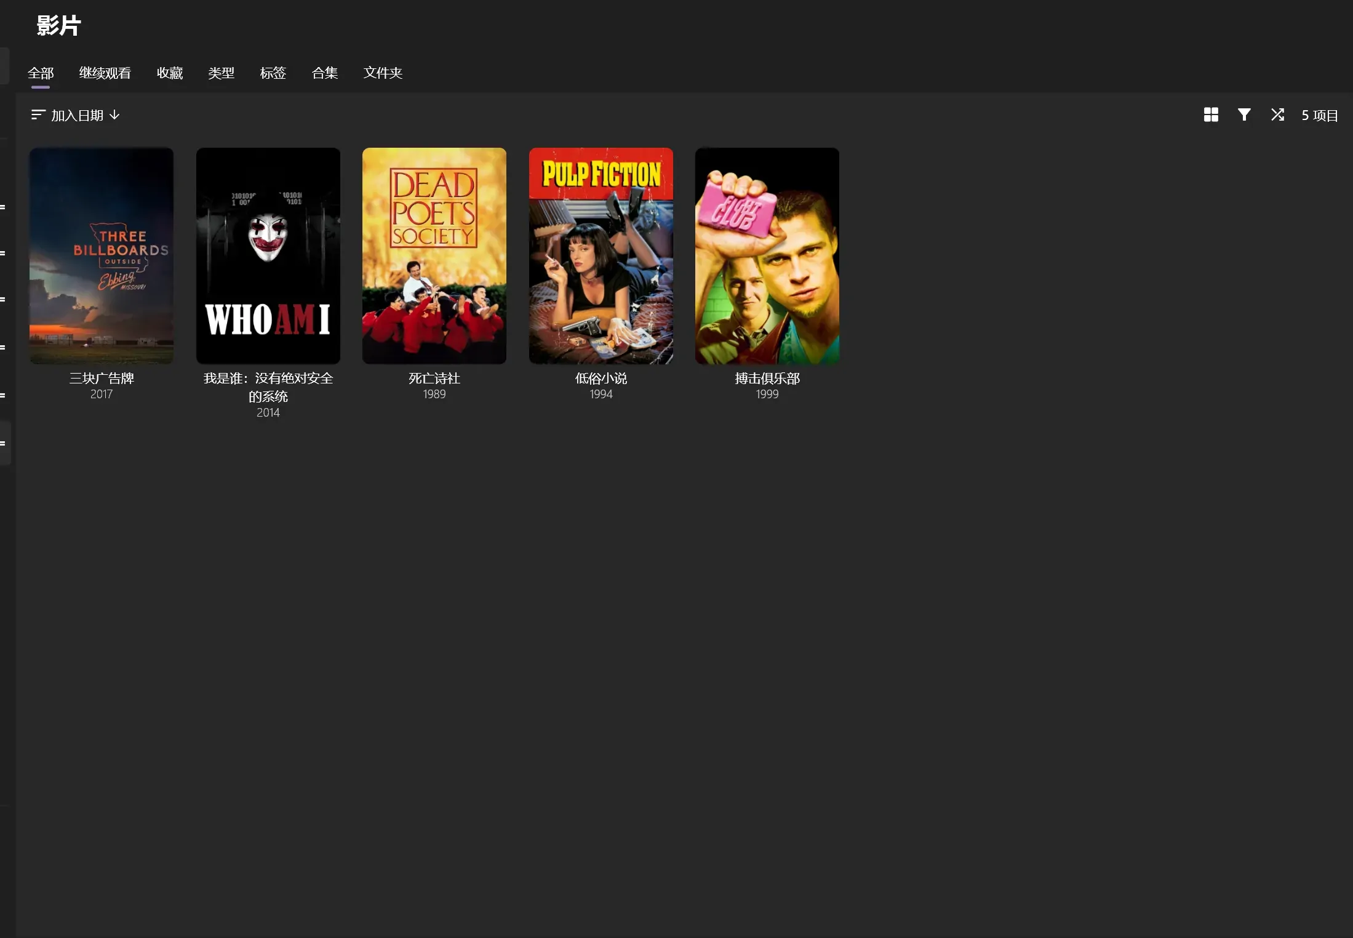
Task: Open the 文件夹 tab
Action: coord(383,73)
